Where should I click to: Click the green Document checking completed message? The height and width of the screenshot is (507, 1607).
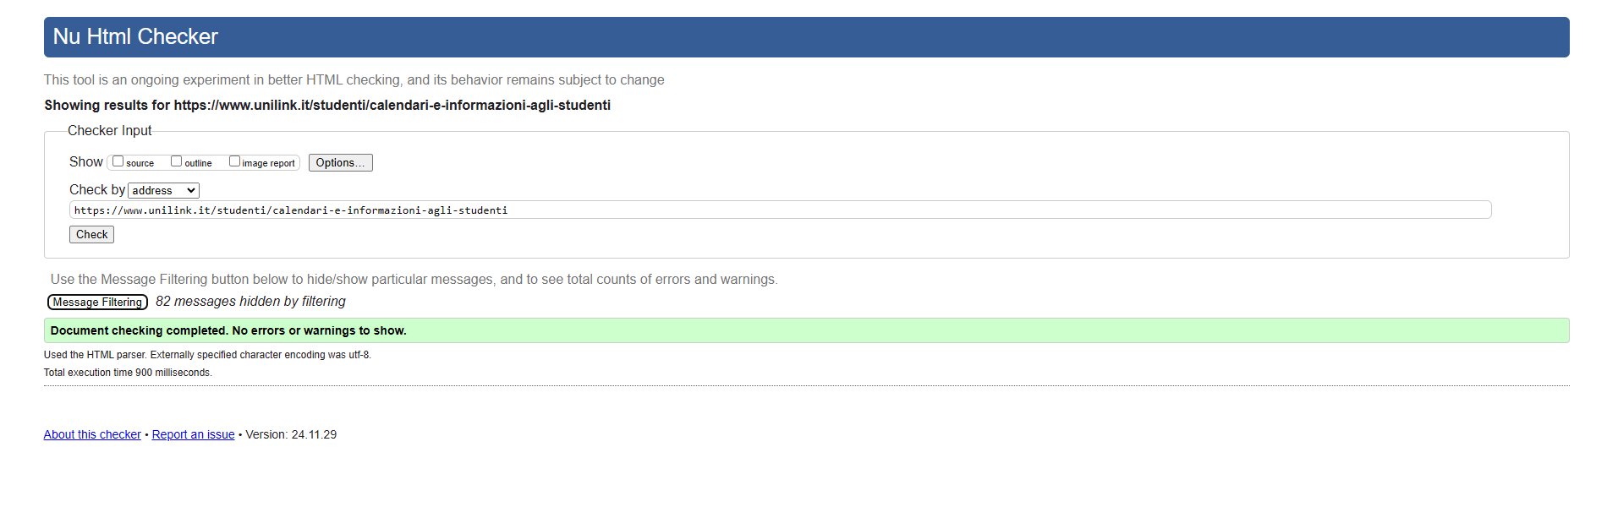click(806, 330)
